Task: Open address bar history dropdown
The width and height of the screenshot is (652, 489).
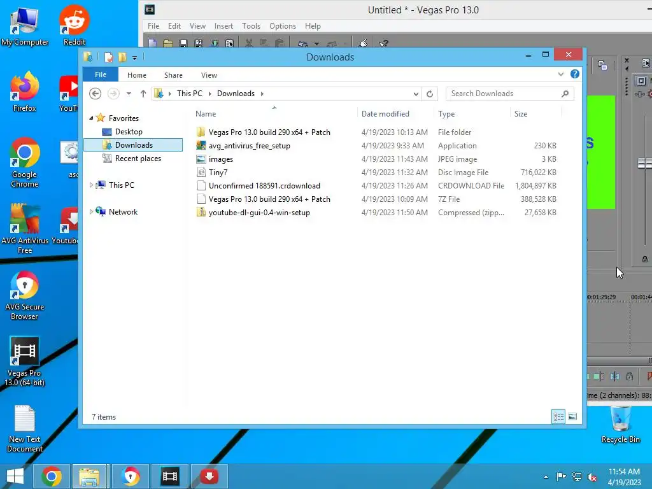Action: tap(416, 94)
